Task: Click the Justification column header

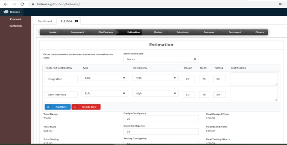Action: 238,68
